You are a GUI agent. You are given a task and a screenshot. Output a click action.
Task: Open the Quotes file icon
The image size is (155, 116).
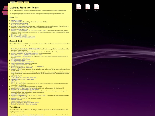pyautogui.click(x=88, y=8)
